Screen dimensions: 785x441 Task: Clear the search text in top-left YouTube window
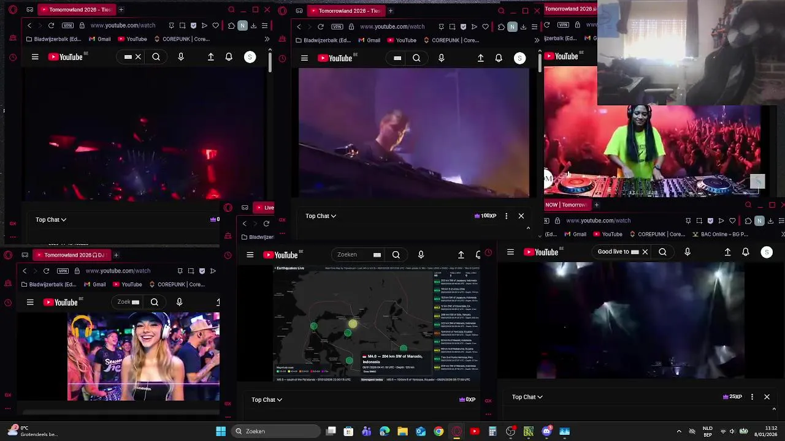click(138, 57)
